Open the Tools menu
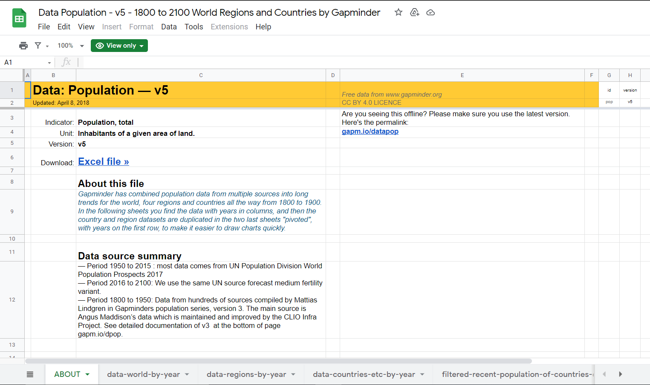Image resolution: width=650 pixels, height=385 pixels. coord(194,27)
